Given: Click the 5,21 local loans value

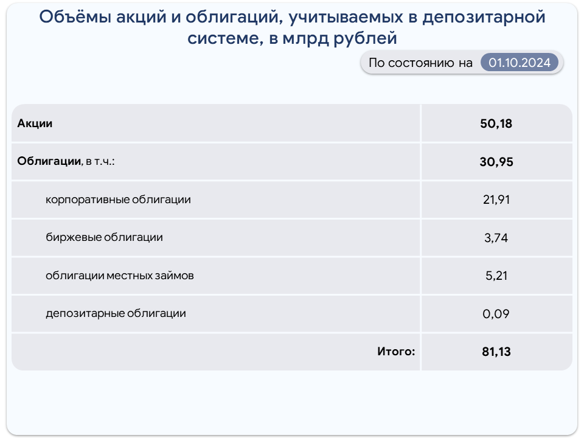Looking at the screenshot, I should pos(496,276).
